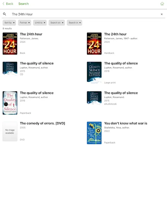Select You don't know what war is cover
This screenshot has width=167, height=219.
click(94, 133)
